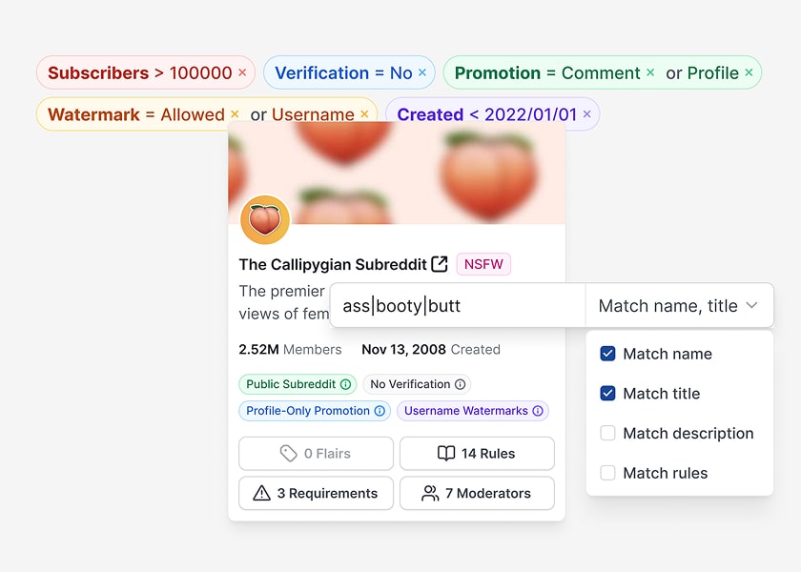This screenshot has height=572, width=801.
Task: Remove the Comment value from Promotion filter
Action: tap(650, 72)
